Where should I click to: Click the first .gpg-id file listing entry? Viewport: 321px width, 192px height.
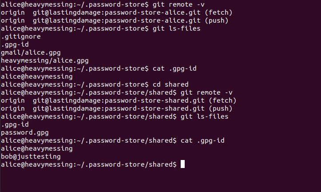(15, 45)
